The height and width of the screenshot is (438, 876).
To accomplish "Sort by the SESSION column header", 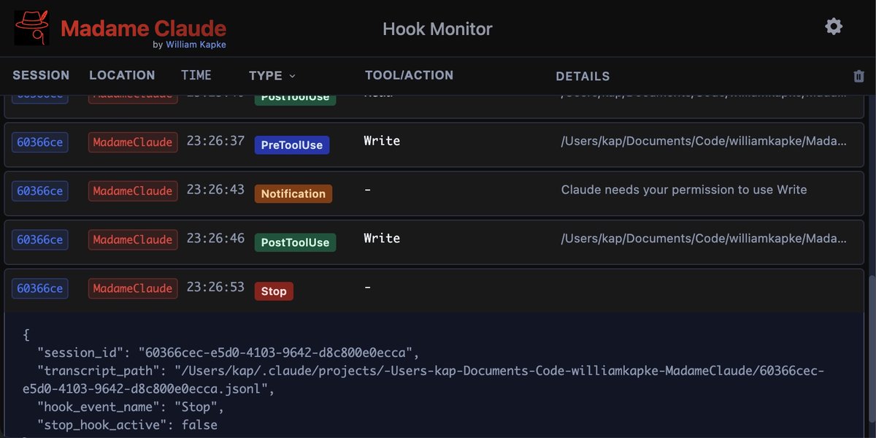I will coord(41,75).
